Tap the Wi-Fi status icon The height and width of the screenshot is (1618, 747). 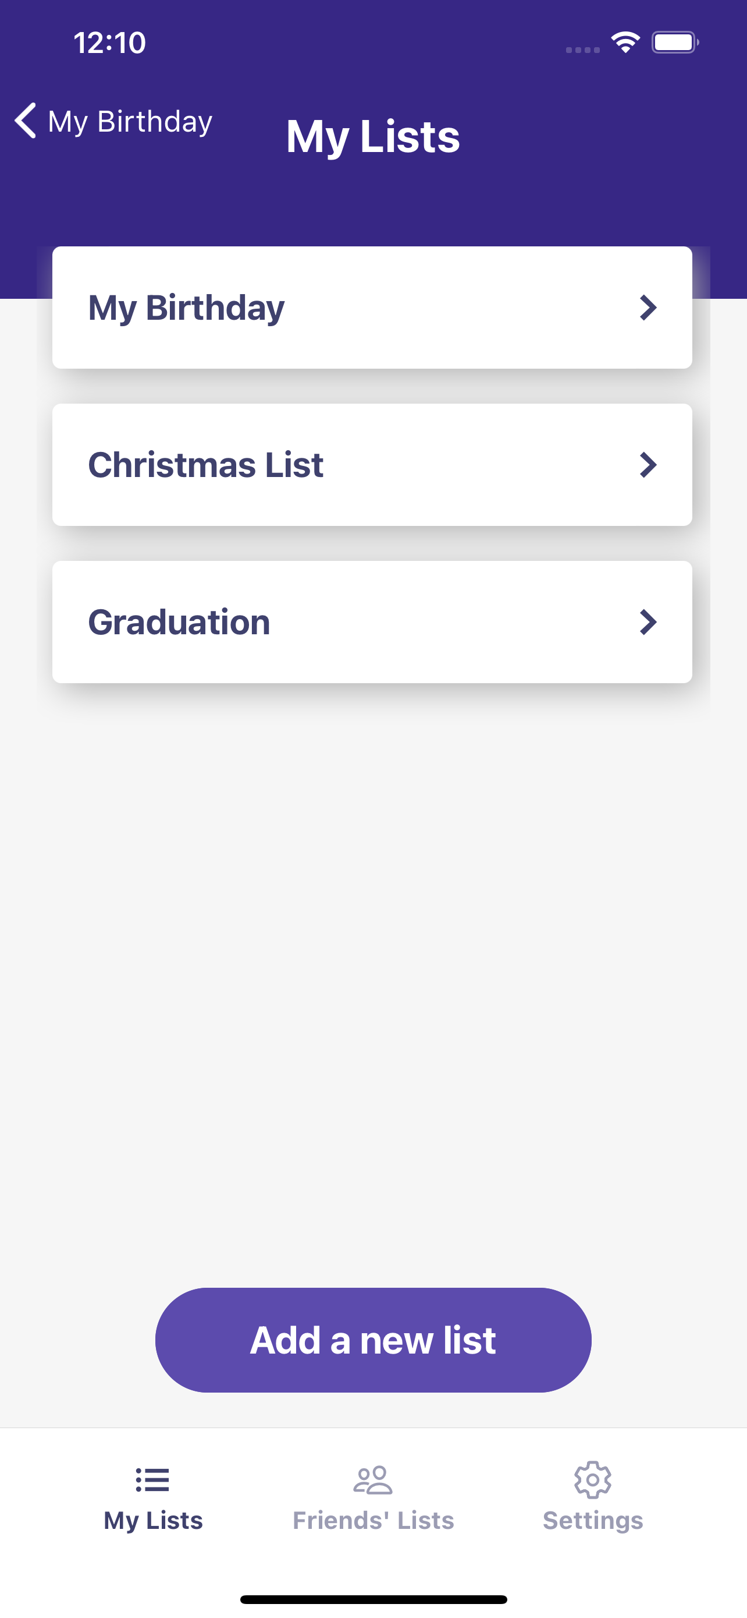(625, 43)
